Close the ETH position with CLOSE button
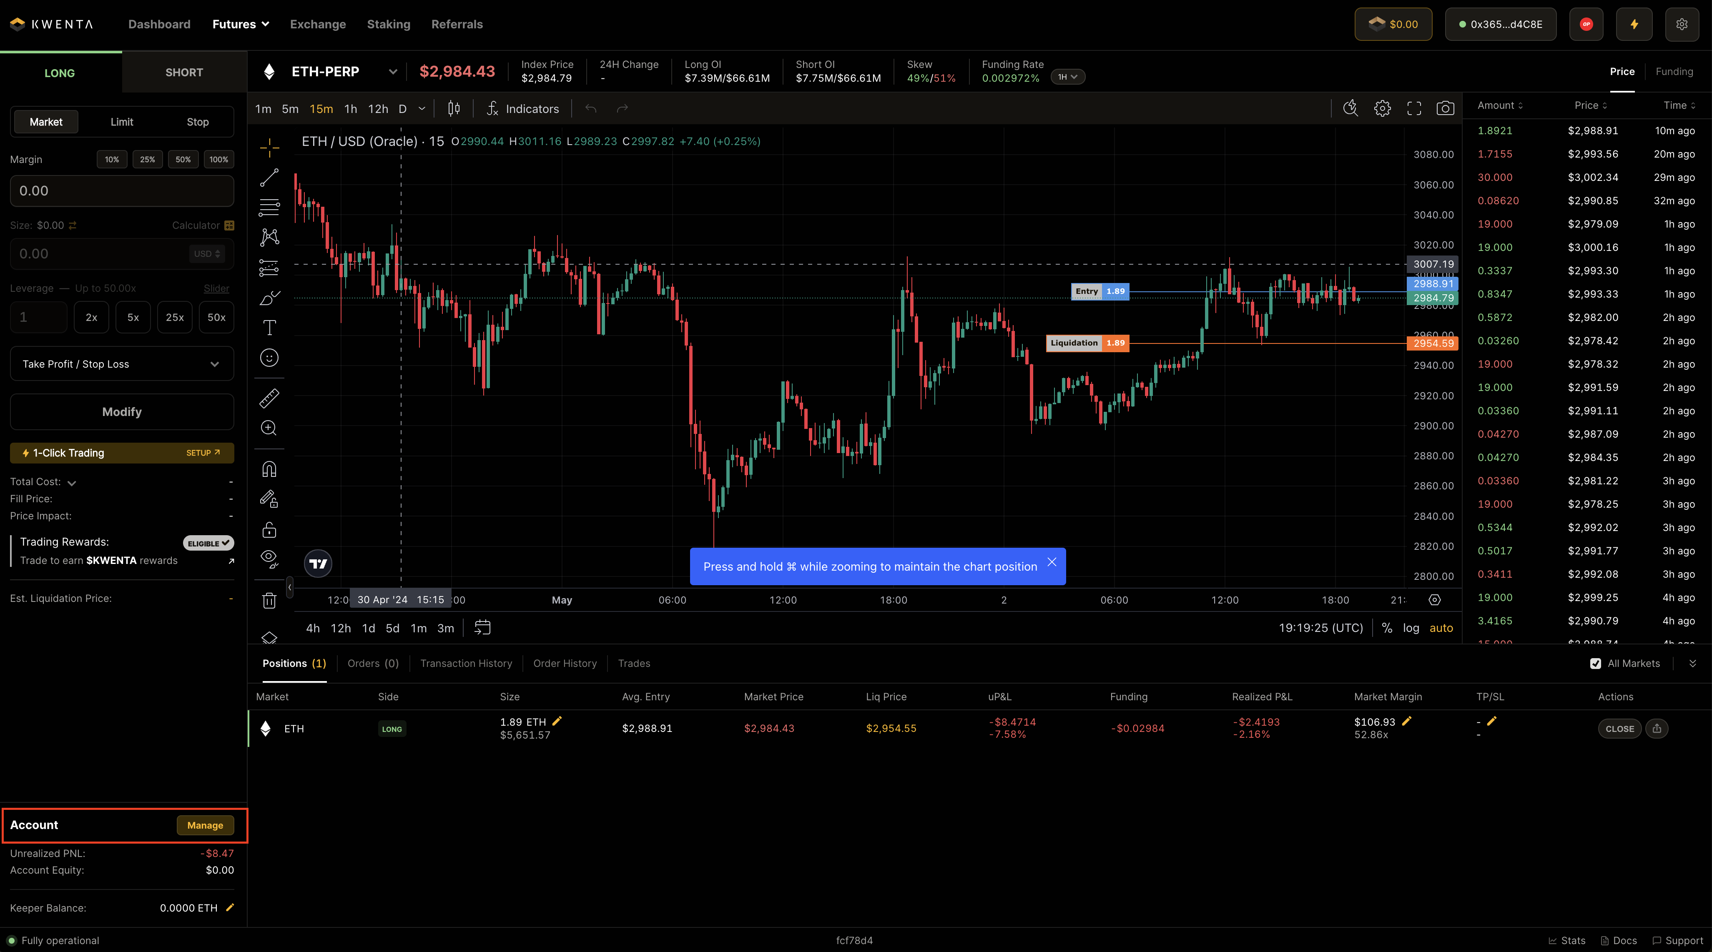This screenshot has height=952, width=1712. (x=1619, y=729)
